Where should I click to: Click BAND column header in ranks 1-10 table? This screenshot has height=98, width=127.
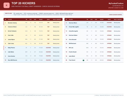pos(48,20)
